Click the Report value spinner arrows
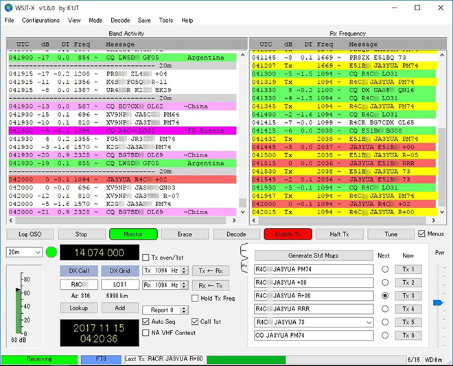This screenshot has width=453, height=366. (183, 310)
